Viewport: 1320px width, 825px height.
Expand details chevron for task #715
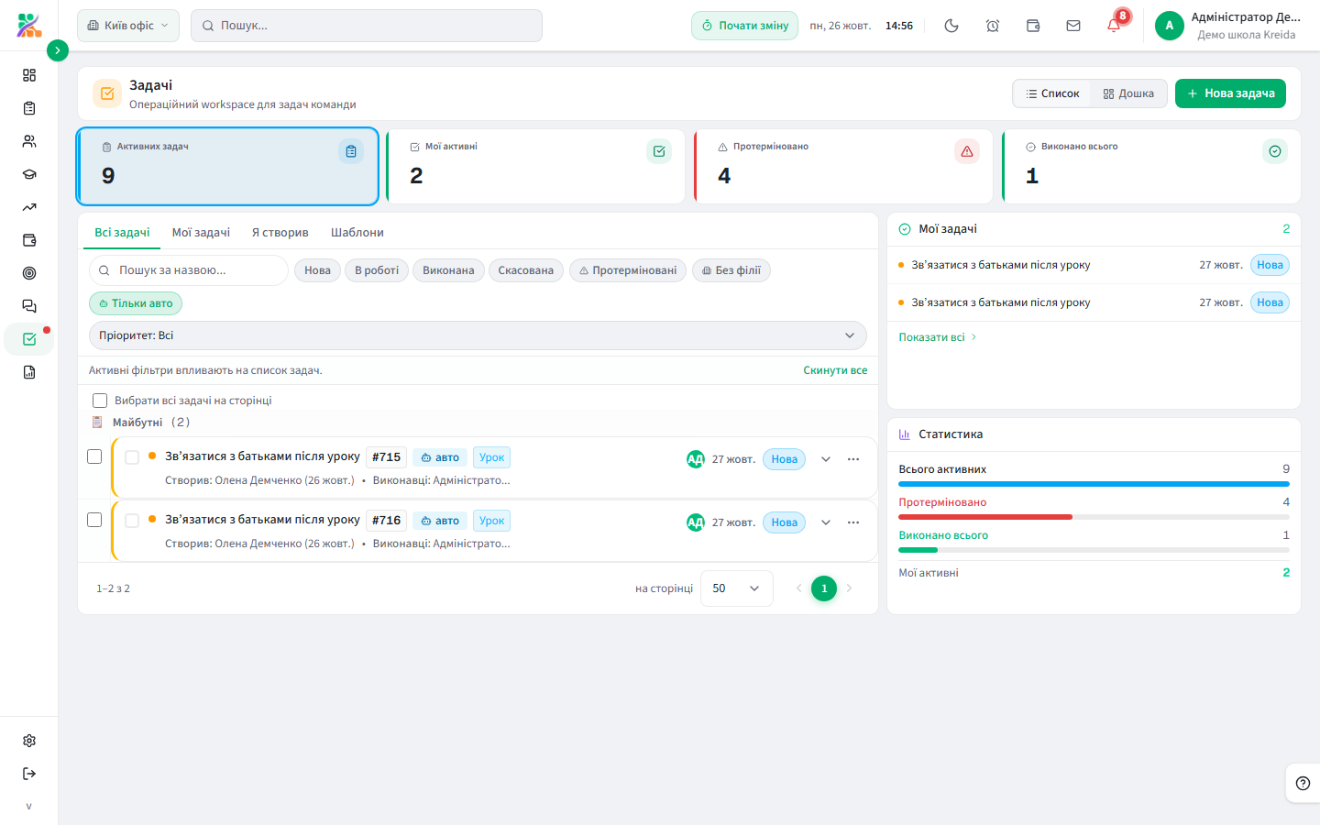point(826,459)
